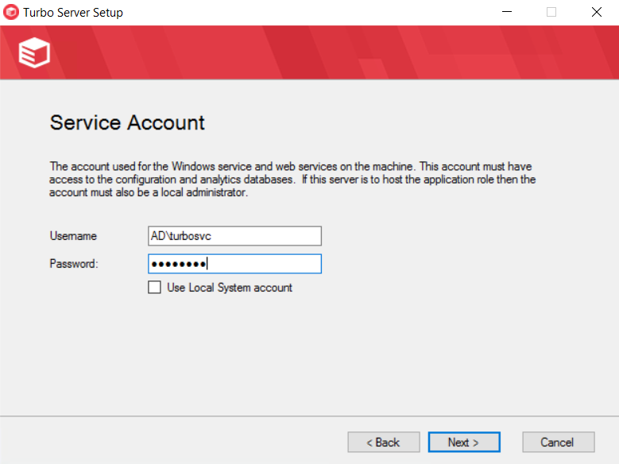The image size is (619, 464).
Task: Click the maximize window button
Action: 551,13
